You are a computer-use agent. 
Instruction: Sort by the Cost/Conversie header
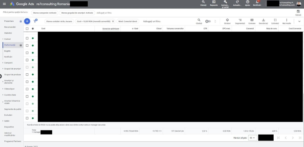(295, 29)
